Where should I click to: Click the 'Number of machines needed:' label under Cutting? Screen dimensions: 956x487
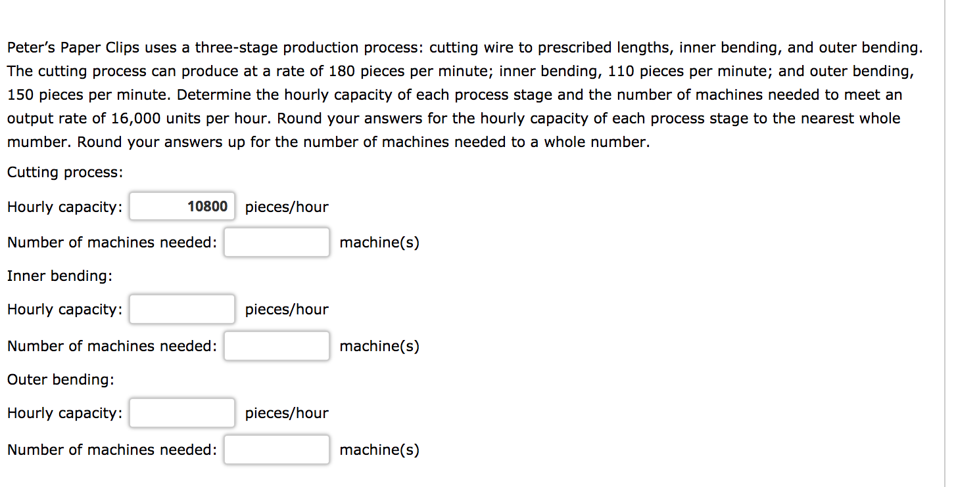tap(111, 242)
